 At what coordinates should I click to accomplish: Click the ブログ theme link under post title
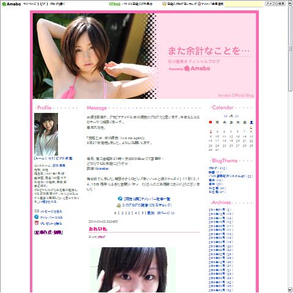(101, 237)
